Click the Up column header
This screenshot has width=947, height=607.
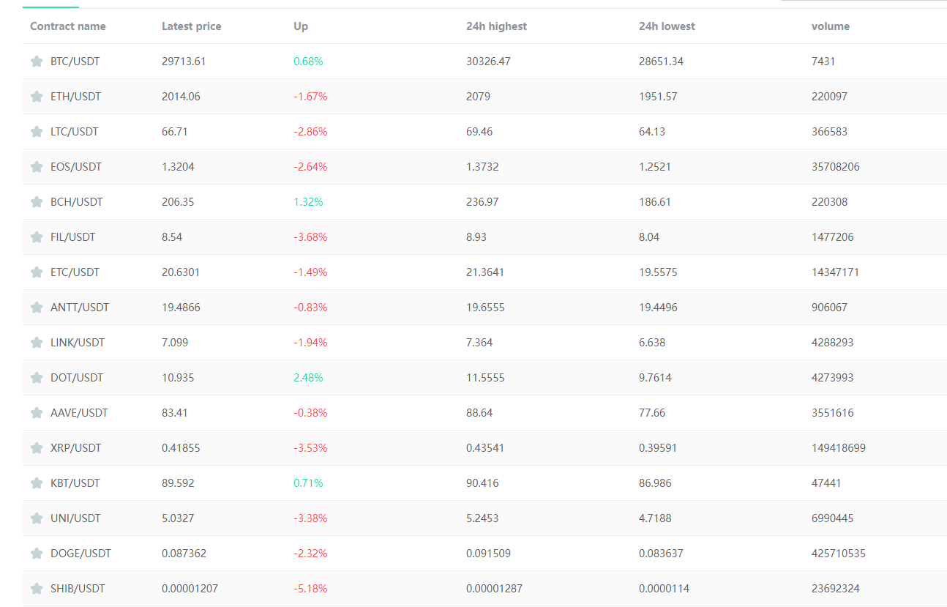(301, 26)
